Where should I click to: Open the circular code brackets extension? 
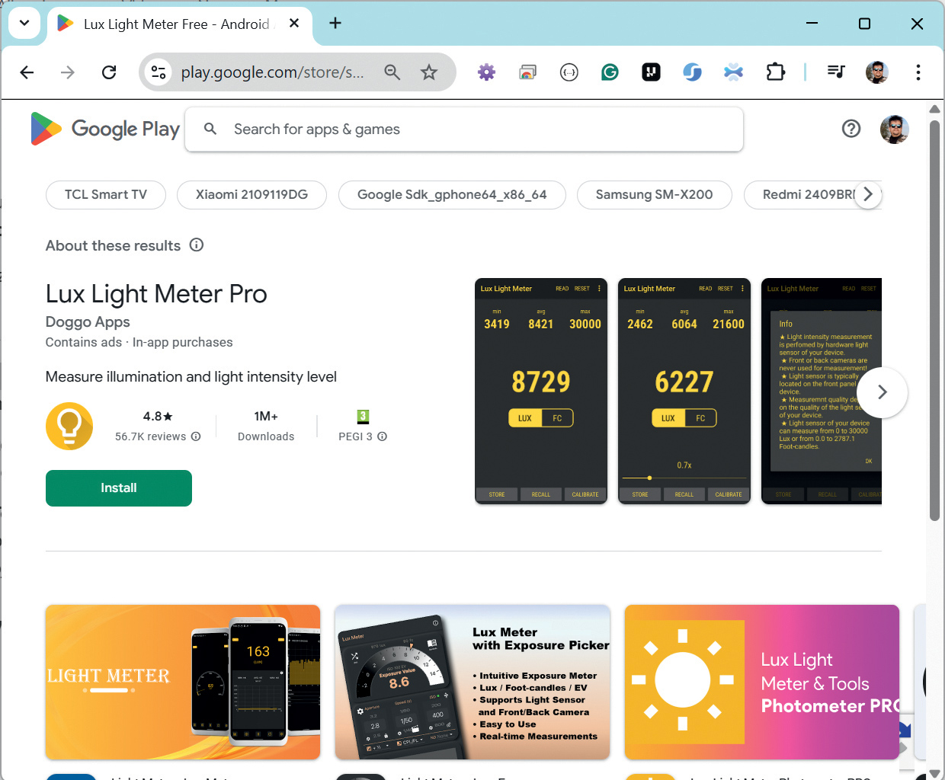coord(569,72)
